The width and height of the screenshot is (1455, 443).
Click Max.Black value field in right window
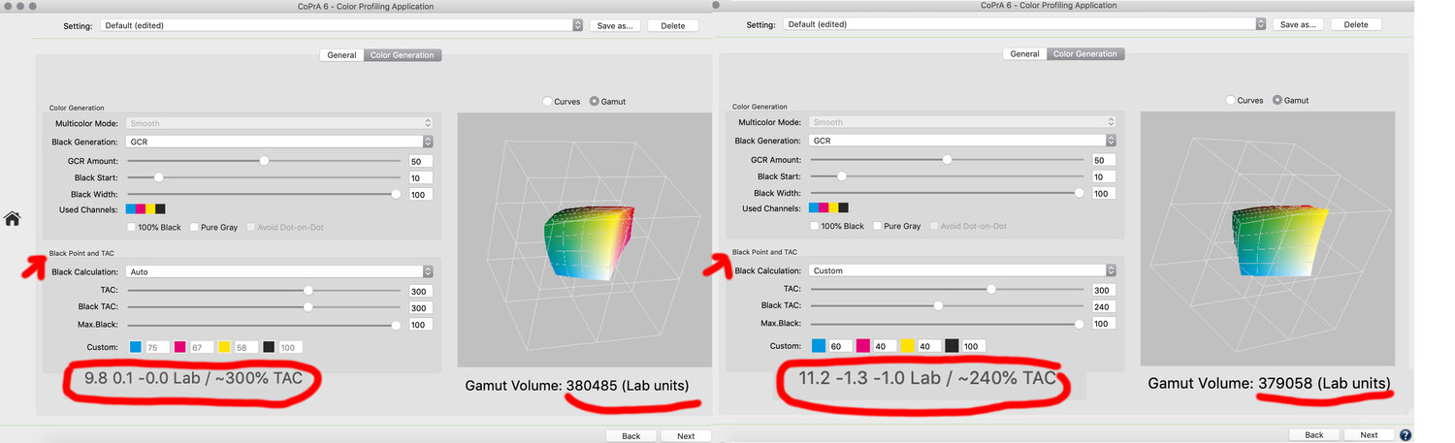(x=1103, y=323)
